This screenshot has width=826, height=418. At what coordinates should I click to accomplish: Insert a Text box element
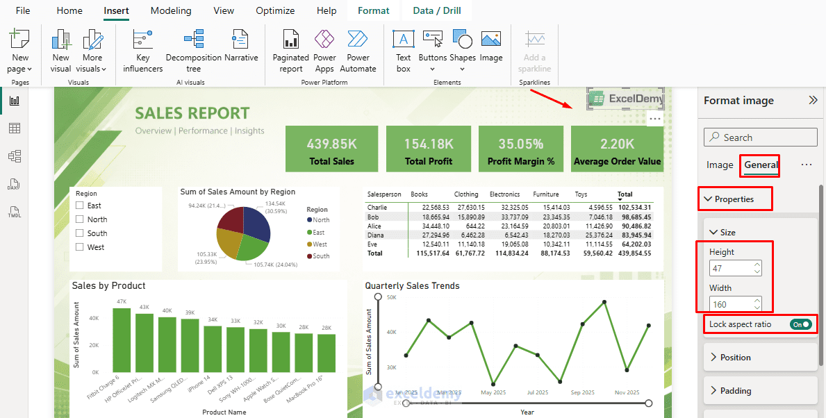(x=404, y=51)
